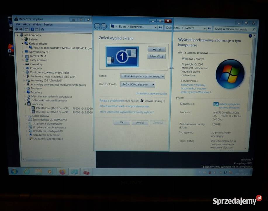Collapse the art-Komputer root node
The width and height of the screenshot is (268, 211).
click(18, 35)
